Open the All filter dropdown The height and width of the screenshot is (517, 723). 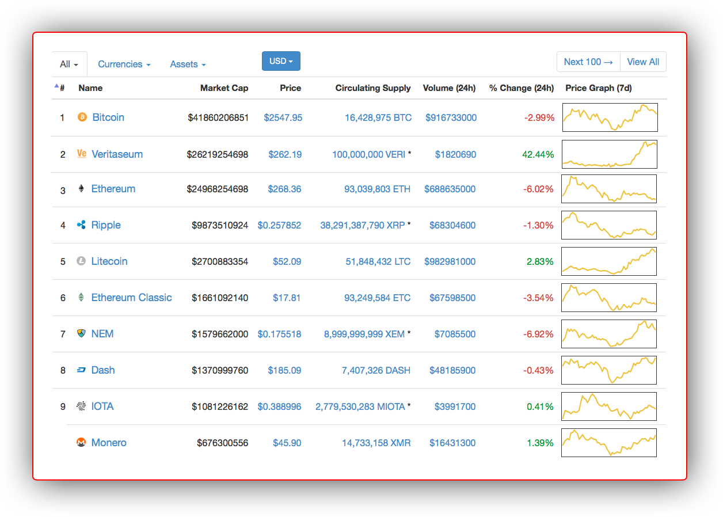click(x=69, y=64)
